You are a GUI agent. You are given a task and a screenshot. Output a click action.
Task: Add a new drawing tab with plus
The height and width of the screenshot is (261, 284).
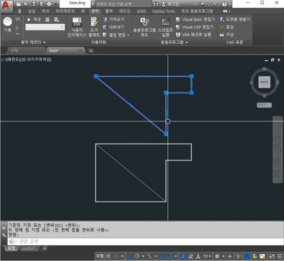pos(91,51)
